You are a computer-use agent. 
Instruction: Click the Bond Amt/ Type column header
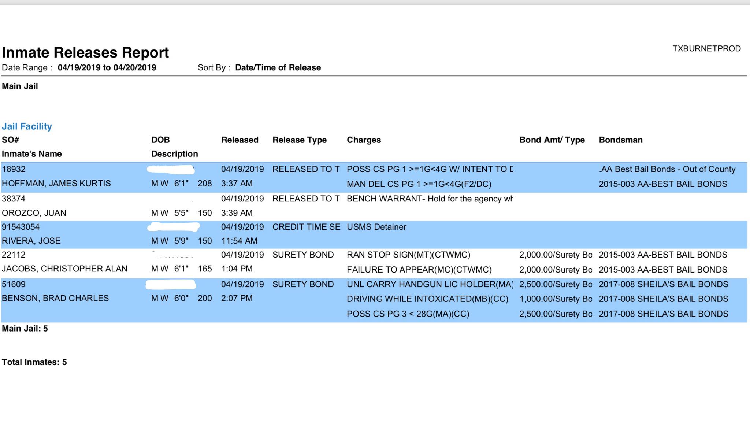(552, 140)
